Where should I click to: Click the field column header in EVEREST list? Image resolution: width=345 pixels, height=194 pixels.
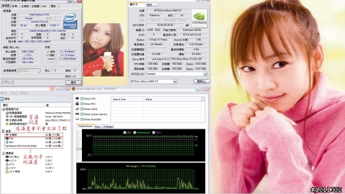tap(23, 105)
